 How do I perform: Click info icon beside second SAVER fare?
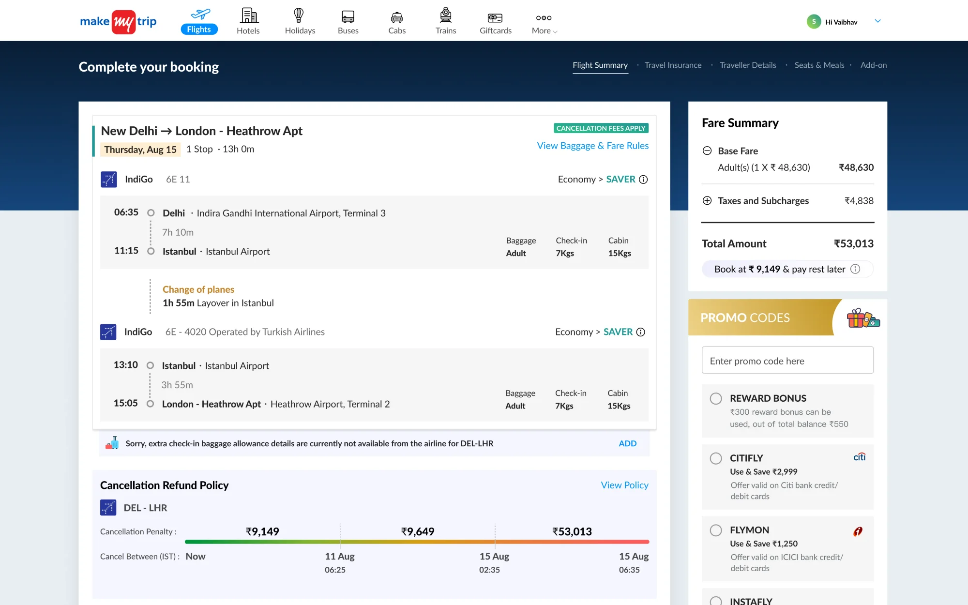pyautogui.click(x=640, y=332)
